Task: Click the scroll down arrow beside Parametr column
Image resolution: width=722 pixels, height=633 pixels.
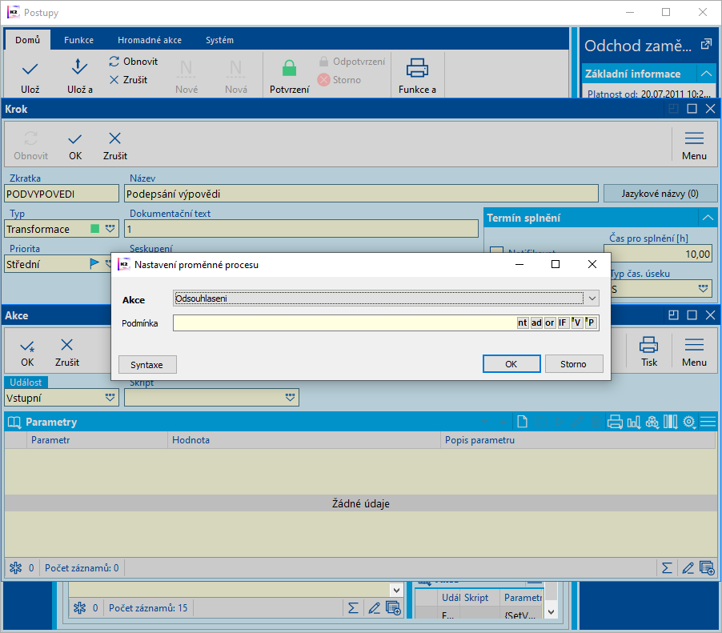Action: [551, 612]
